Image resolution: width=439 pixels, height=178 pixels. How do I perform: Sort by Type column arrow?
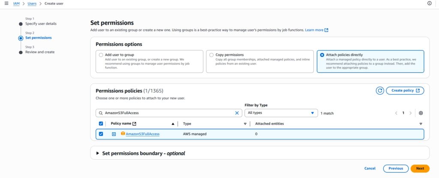245,124
